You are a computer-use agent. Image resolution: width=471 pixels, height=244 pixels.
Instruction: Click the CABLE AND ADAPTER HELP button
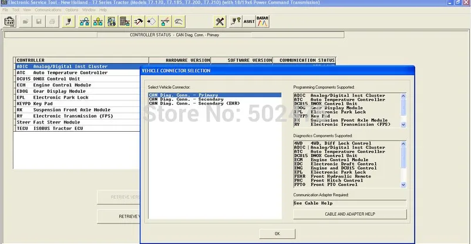(x=350, y=214)
